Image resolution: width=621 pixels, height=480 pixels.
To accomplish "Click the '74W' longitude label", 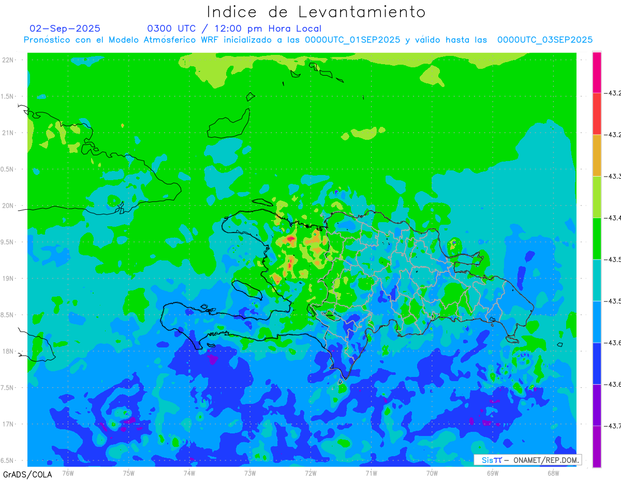I will point(189,472).
